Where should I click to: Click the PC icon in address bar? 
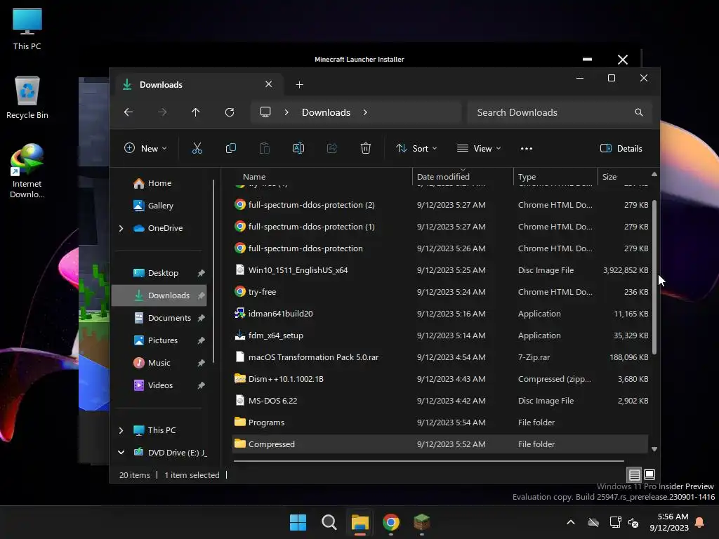click(265, 112)
